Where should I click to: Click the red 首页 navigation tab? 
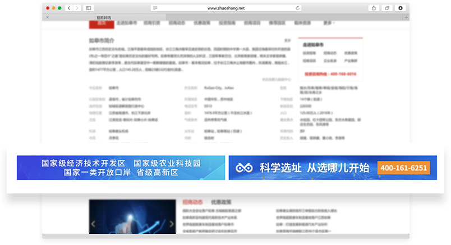102,24
